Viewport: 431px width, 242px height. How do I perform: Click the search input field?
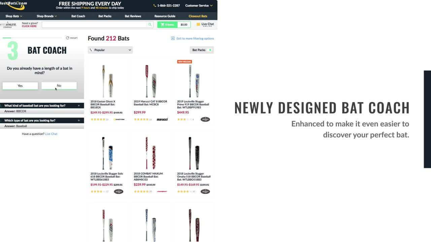[x=95, y=25]
